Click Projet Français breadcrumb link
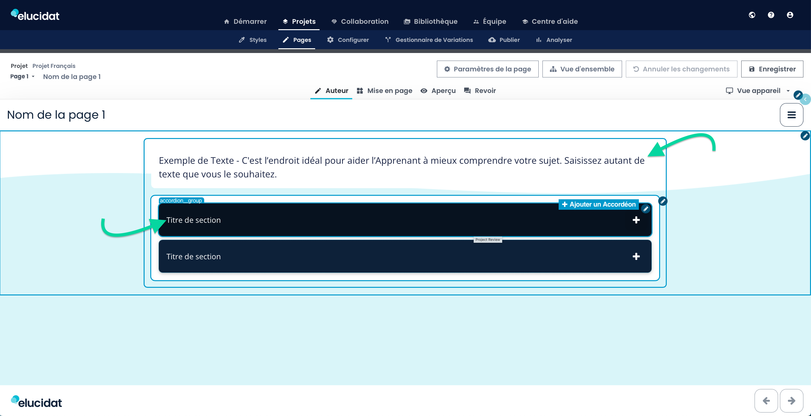811x416 pixels. pyautogui.click(x=54, y=66)
